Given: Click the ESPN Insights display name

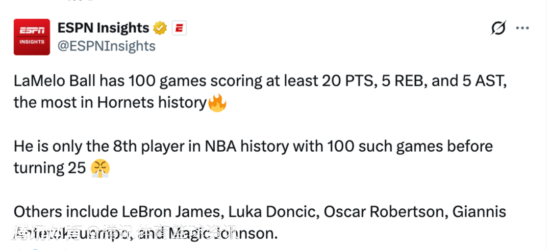Looking at the screenshot, I should [104, 28].
